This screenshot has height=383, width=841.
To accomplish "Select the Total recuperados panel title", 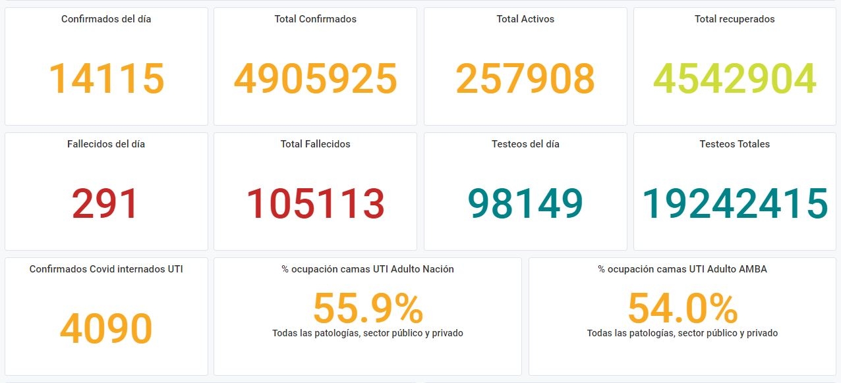I will (735, 19).
